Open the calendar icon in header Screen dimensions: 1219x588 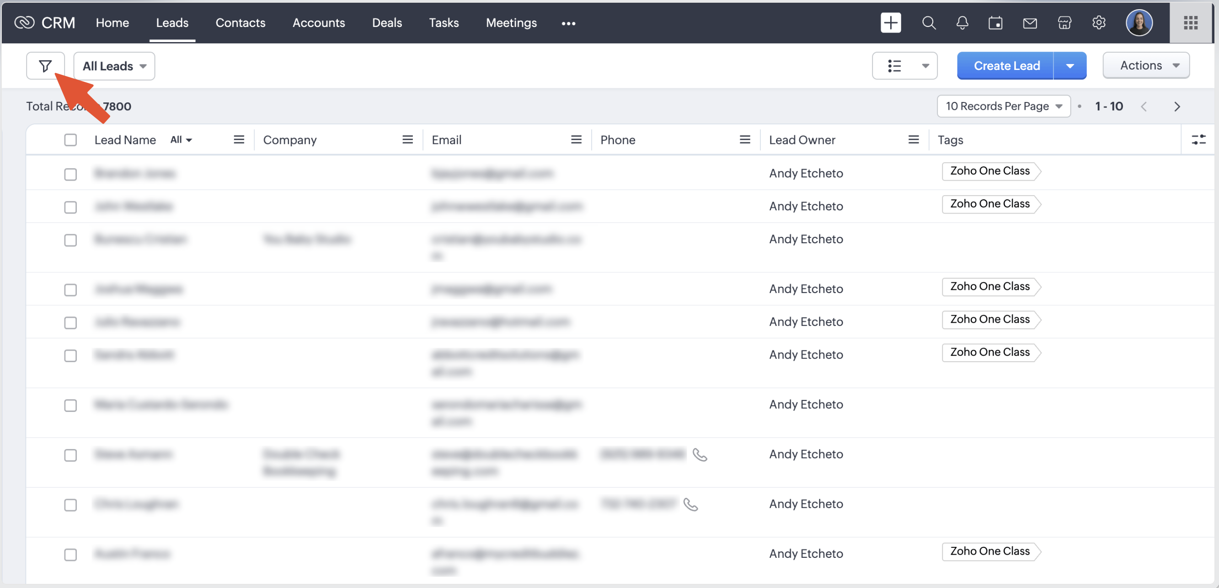[995, 23]
